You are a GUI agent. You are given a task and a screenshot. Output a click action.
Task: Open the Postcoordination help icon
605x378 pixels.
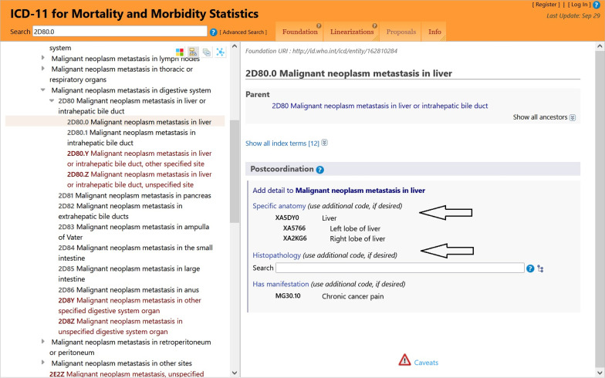[x=319, y=170]
